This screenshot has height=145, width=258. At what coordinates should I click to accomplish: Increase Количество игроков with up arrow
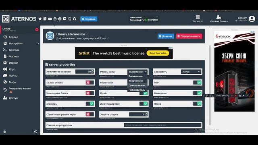93,71
